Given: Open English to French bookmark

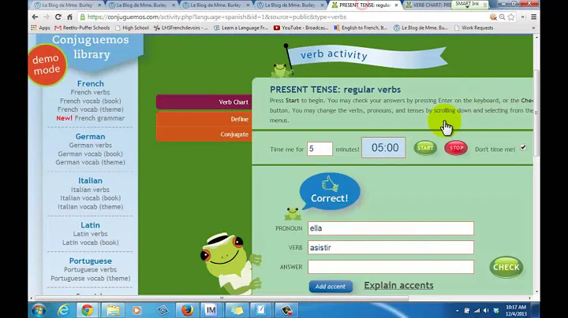Looking at the screenshot, I should (361, 28).
